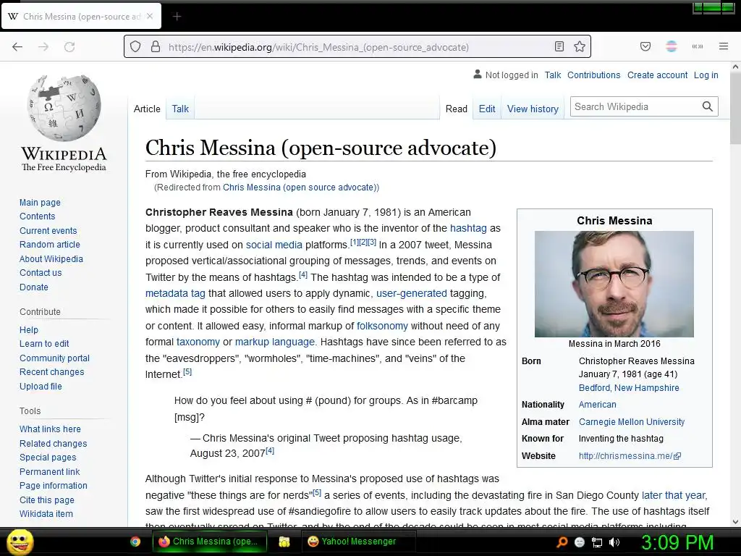Open the Firefox hamburger menu

tap(724, 46)
